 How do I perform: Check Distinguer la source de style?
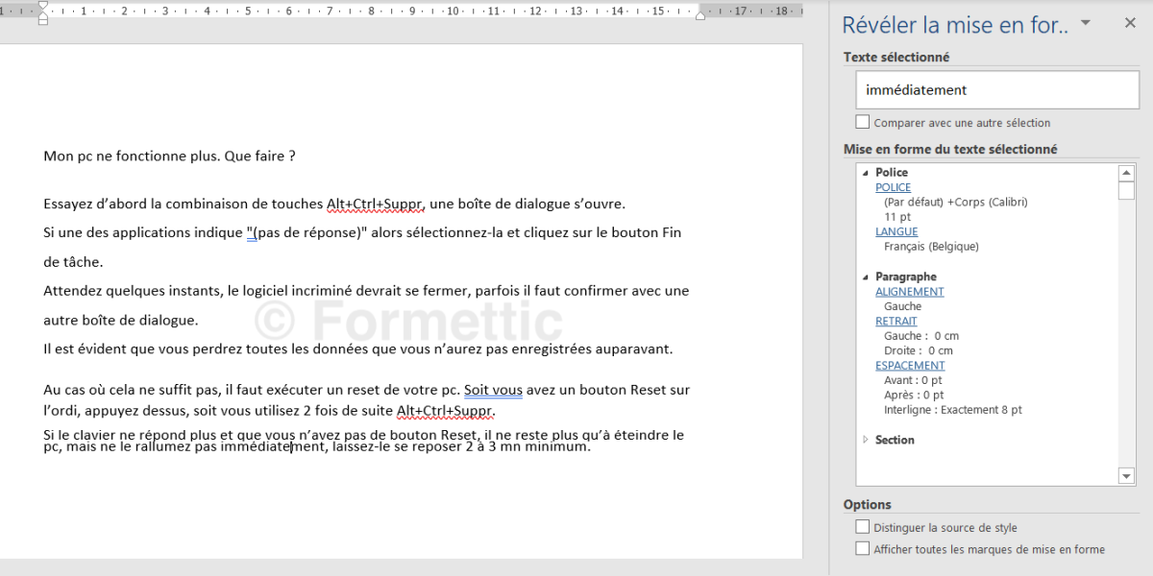pos(863,527)
